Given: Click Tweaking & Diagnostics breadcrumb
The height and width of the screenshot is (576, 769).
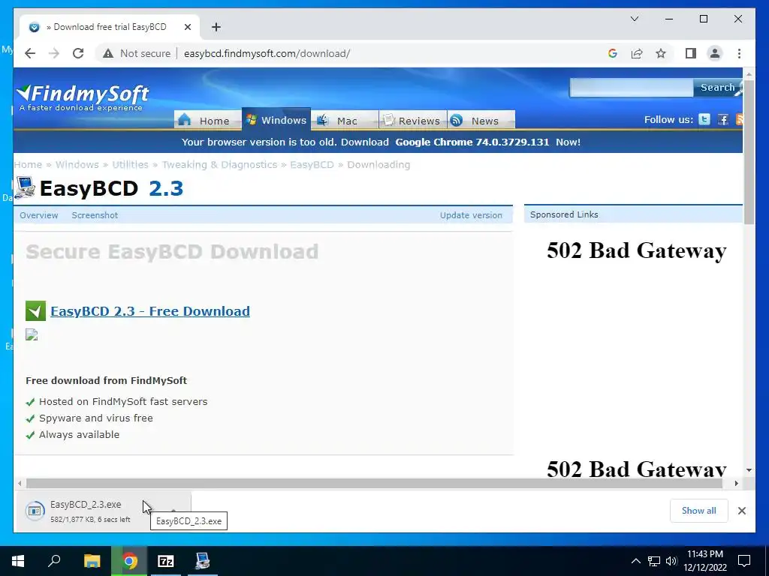Looking at the screenshot, I should coord(219,164).
